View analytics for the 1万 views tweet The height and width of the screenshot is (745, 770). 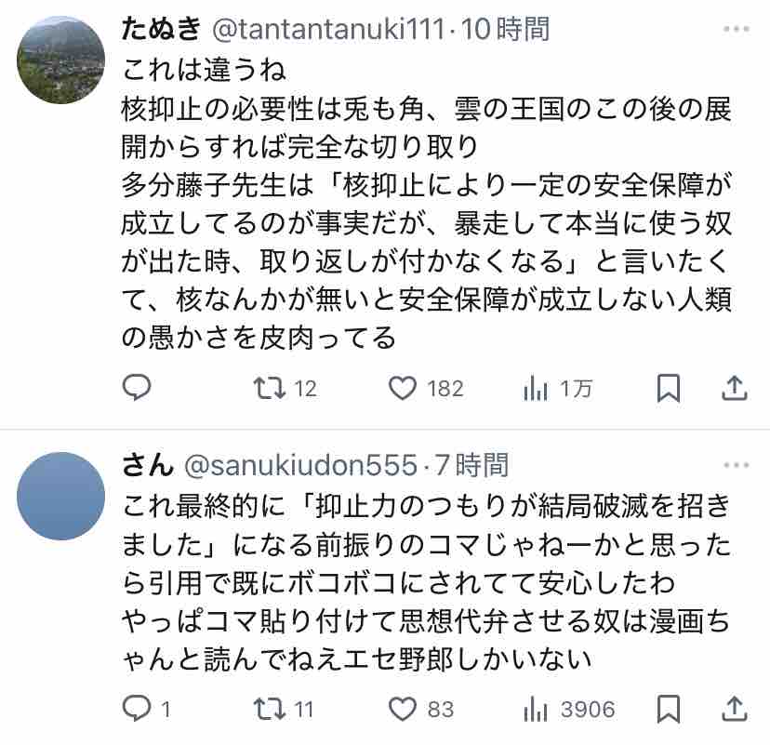tap(536, 389)
